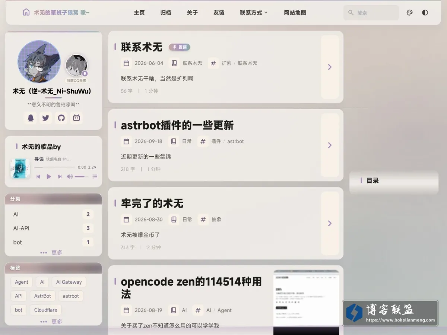Click calendar icon next to 2026-08-30

pyautogui.click(x=126, y=220)
